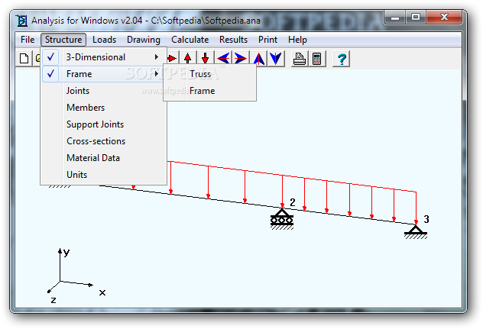
Task: Open the Calculate menu
Action: (190, 40)
